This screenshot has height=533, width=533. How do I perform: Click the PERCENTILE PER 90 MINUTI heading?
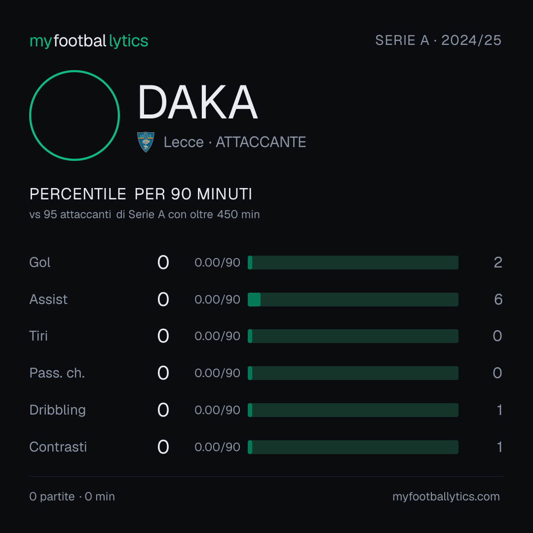tap(141, 194)
